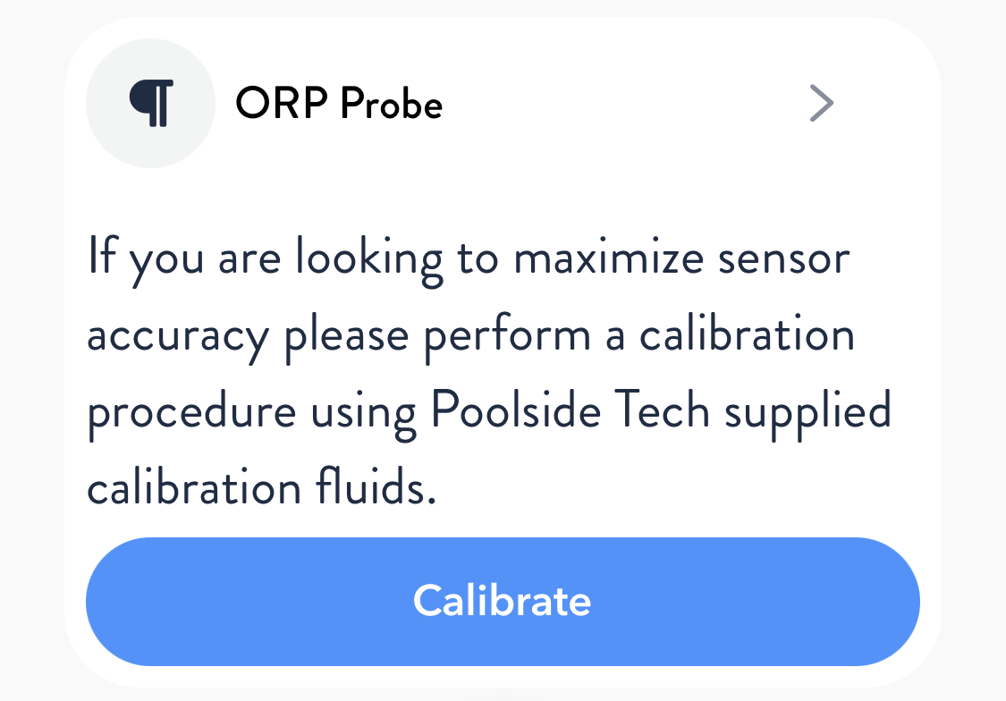
Task: Select the ORP Probe title text
Action: pos(340,103)
